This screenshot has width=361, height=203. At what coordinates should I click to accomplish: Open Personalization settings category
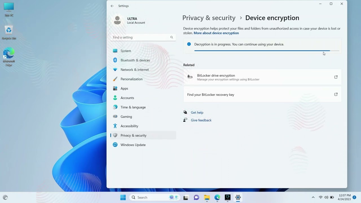[143, 79]
